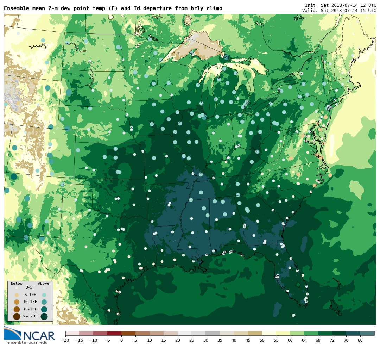Click the -10 to -5 rose colorbar swatch
Viewport: 380px width, 347px height.
coord(101,334)
